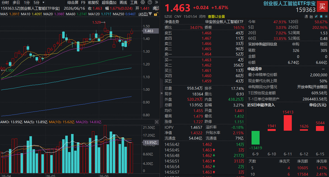Viewport: 329px width, 177px height.
Task: Close the AMO volume indicator panel
Action: (157, 122)
